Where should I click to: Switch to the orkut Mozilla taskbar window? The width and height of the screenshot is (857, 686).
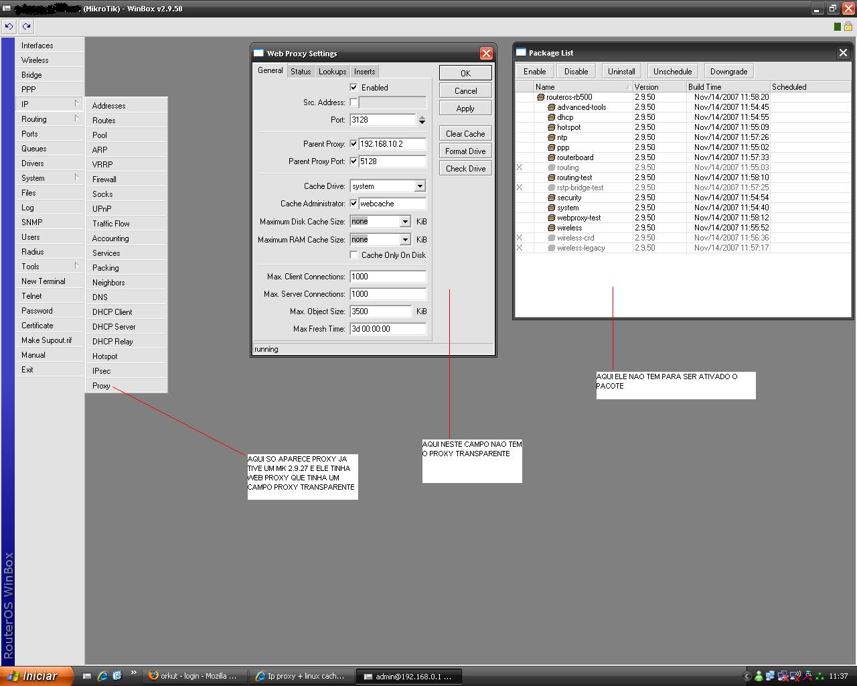pos(193,676)
